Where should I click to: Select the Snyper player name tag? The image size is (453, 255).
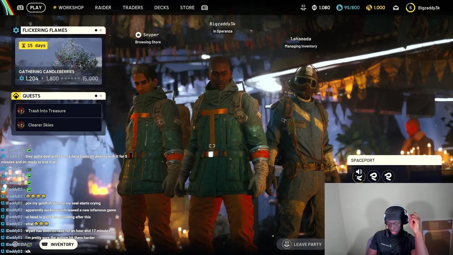pos(151,35)
